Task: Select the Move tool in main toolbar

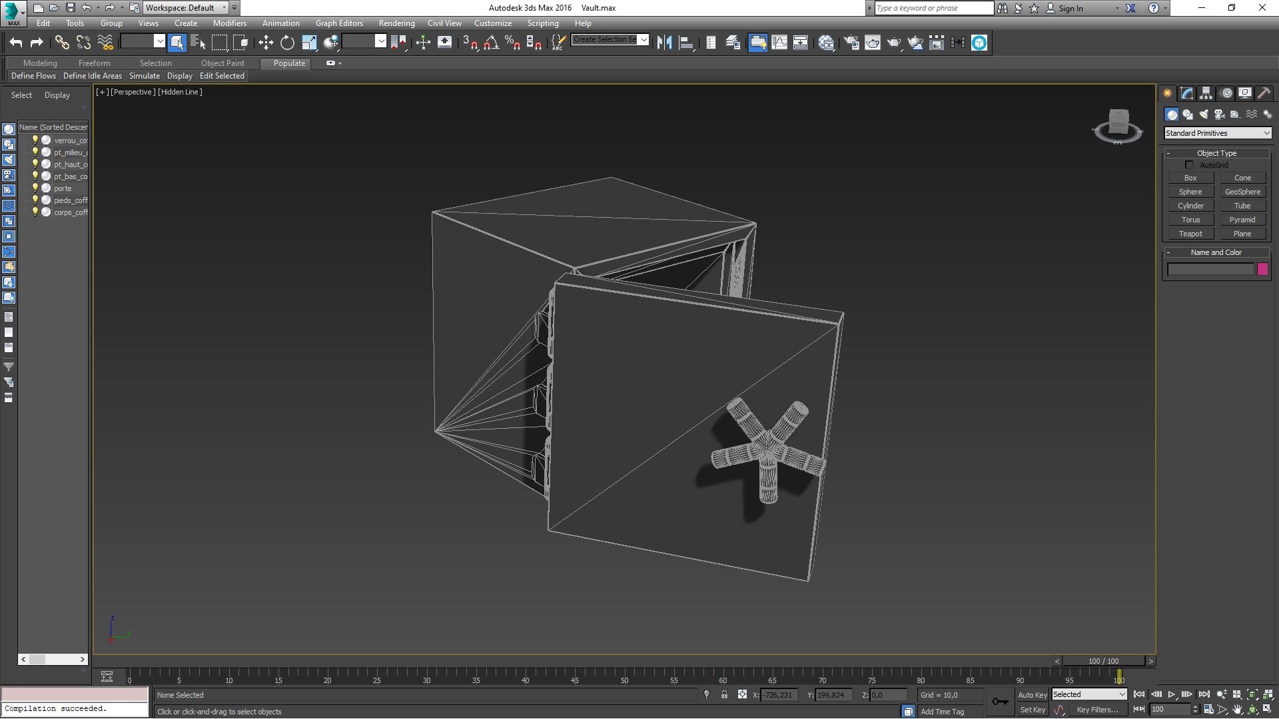Action: (x=266, y=43)
